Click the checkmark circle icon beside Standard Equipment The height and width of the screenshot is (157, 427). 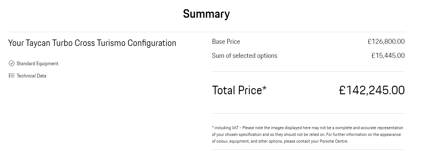[12, 63]
